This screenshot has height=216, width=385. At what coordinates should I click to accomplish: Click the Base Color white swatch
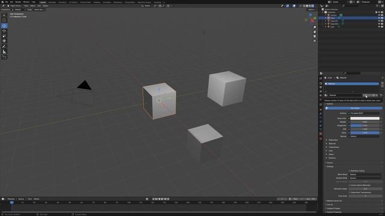(365, 118)
